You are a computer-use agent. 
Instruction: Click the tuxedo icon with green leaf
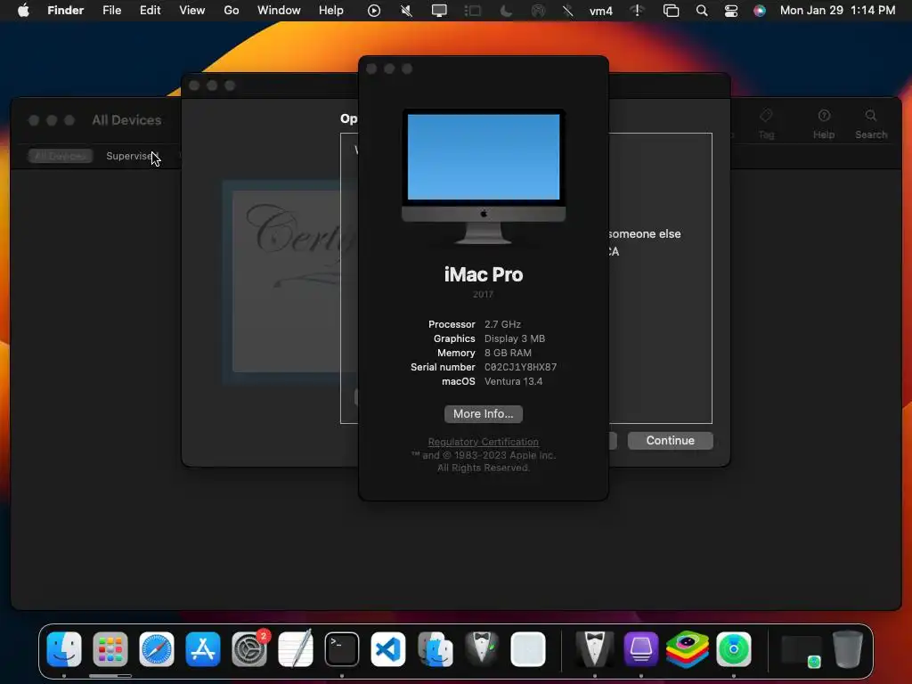click(x=482, y=648)
